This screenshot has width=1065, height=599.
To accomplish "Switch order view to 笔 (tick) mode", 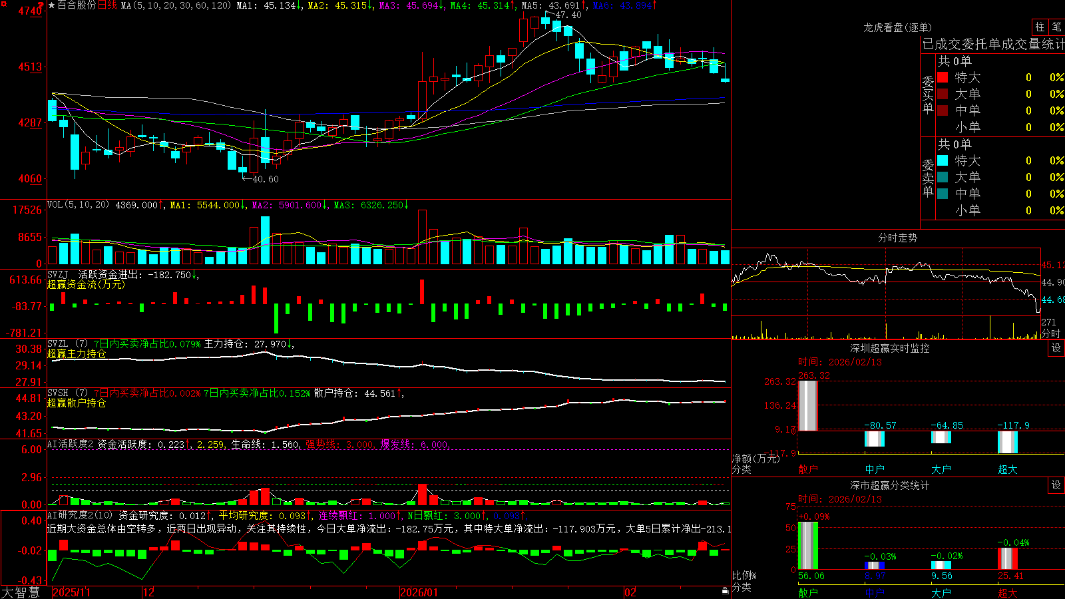I will click(x=1057, y=27).
